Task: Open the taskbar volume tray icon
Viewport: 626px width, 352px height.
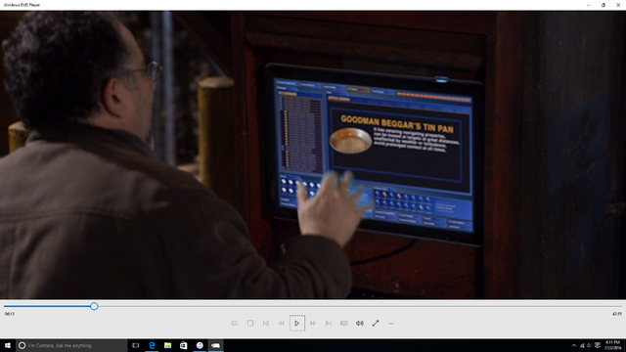Action: click(x=589, y=345)
